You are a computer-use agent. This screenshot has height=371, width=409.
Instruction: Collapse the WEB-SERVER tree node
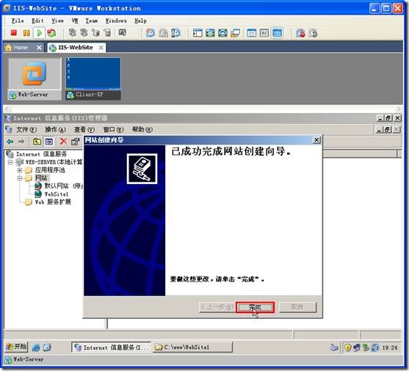click(10, 162)
